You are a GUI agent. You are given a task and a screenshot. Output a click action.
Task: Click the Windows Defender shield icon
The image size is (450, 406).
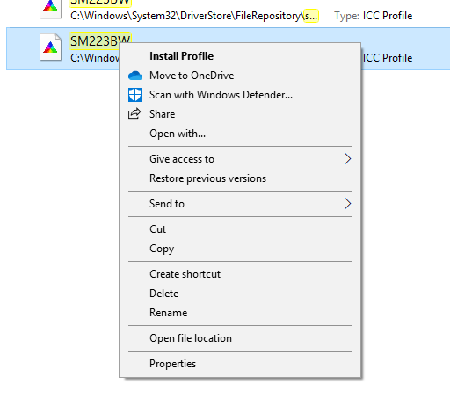pos(135,95)
